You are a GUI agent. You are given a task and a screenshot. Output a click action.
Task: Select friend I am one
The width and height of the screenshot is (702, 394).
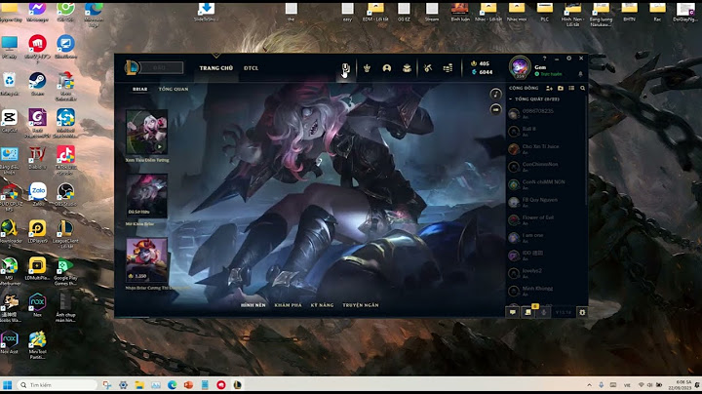coord(546,238)
